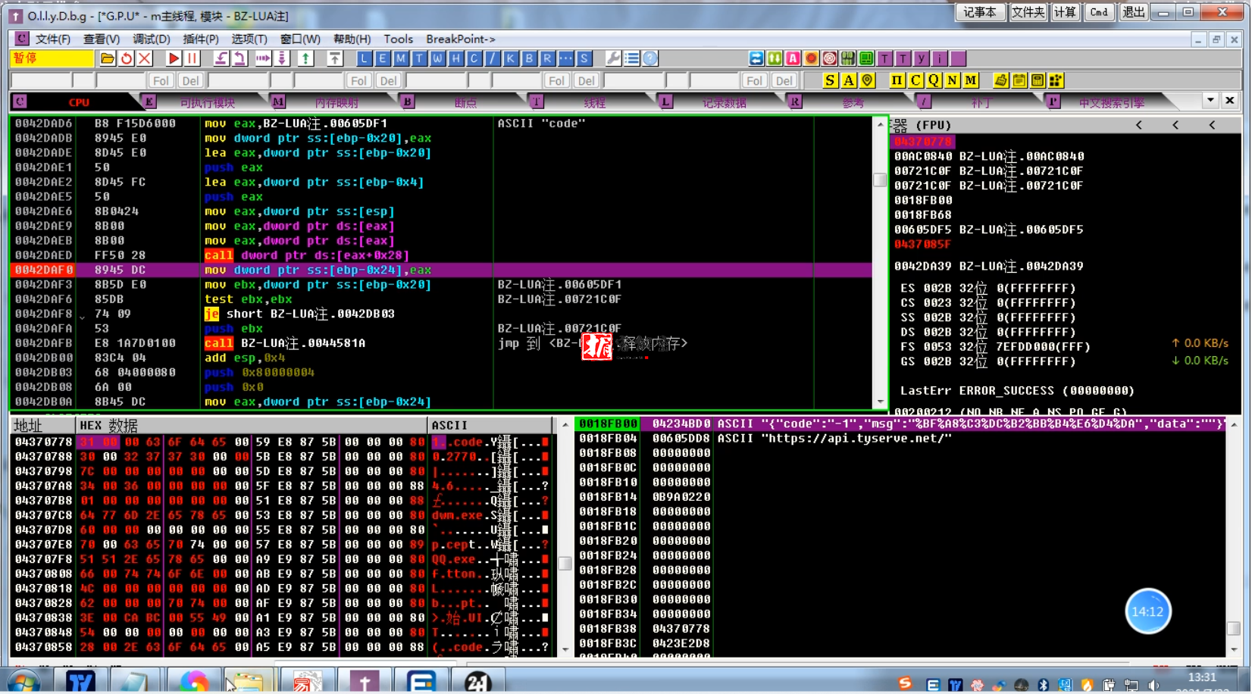This screenshot has width=1252, height=694.
Task: Open Patches via blue slash icon
Action: [x=493, y=58]
